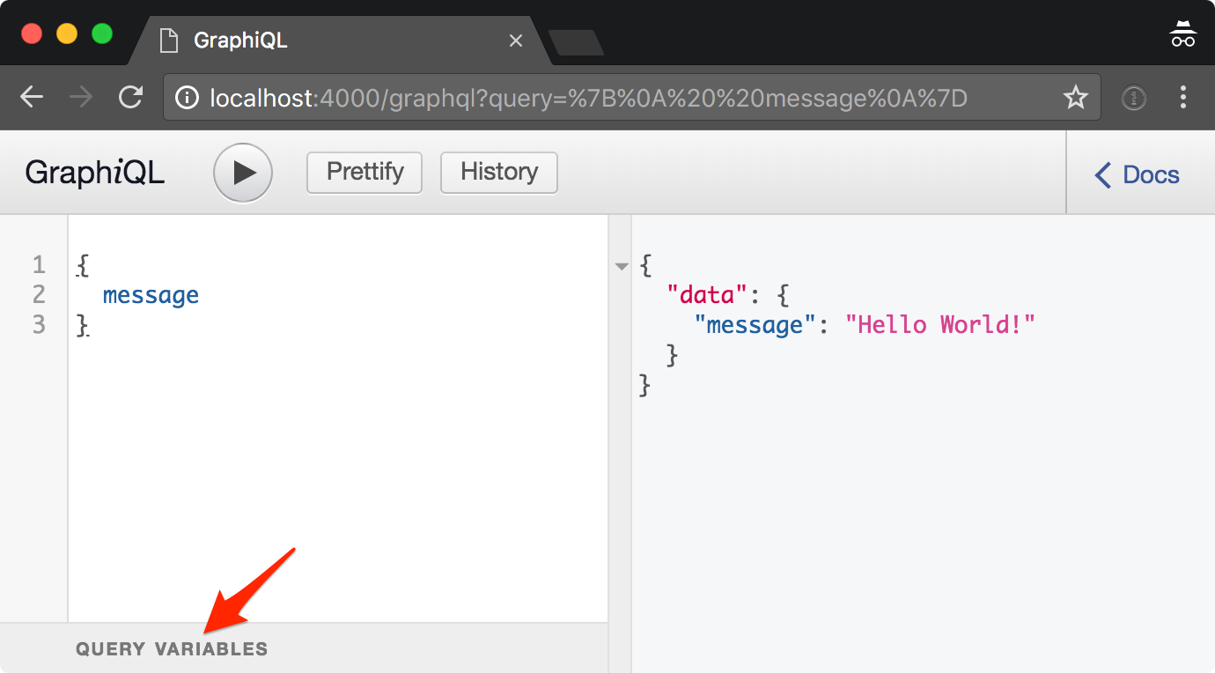Open the page info indicator in the address bar
Viewport: 1215px width, 673px height.
tap(188, 97)
